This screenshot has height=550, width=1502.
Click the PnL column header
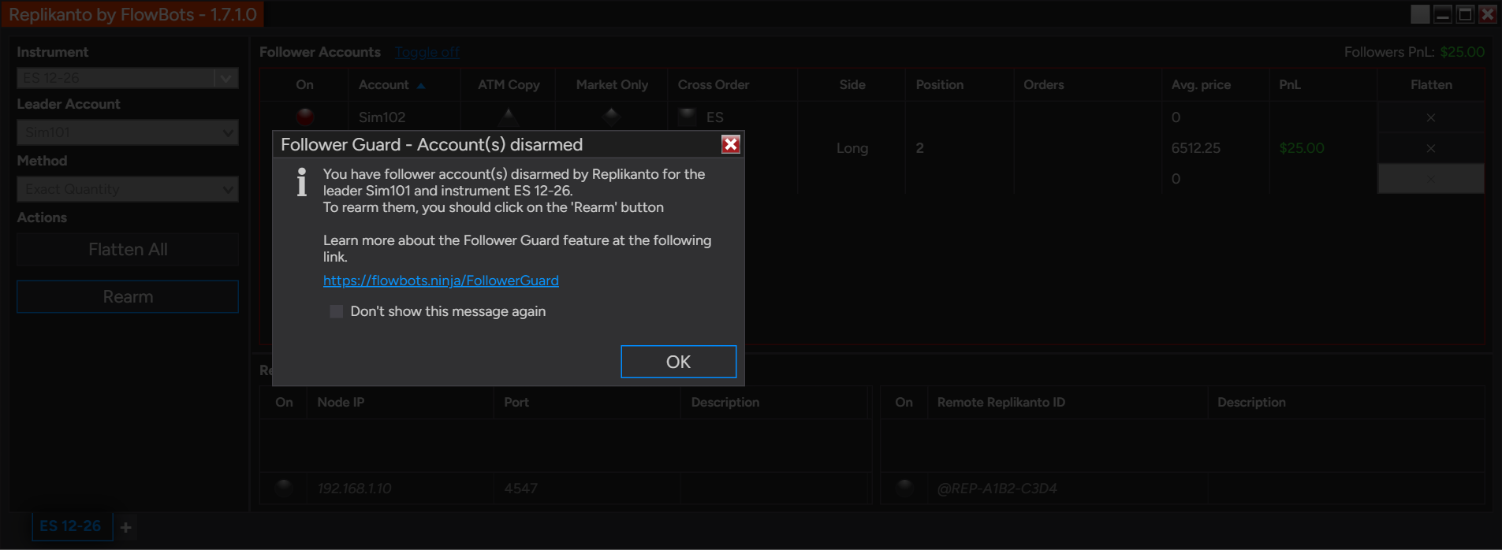click(1323, 84)
